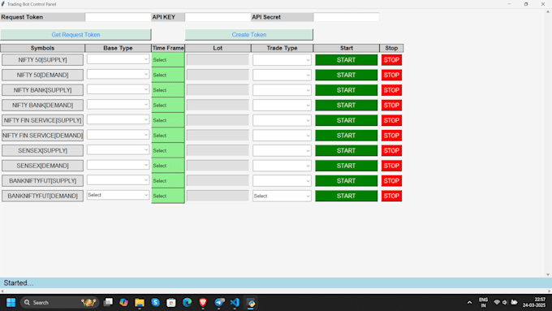Click the Get Request Token button
Viewport: 552px width, 311px height.
[x=75, y=35]
